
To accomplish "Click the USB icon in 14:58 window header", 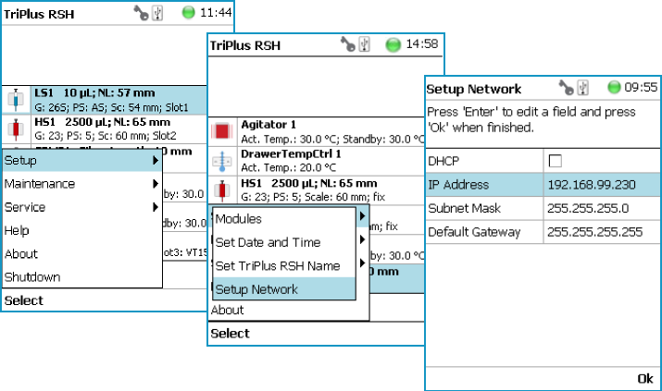I will click(365, 43).
